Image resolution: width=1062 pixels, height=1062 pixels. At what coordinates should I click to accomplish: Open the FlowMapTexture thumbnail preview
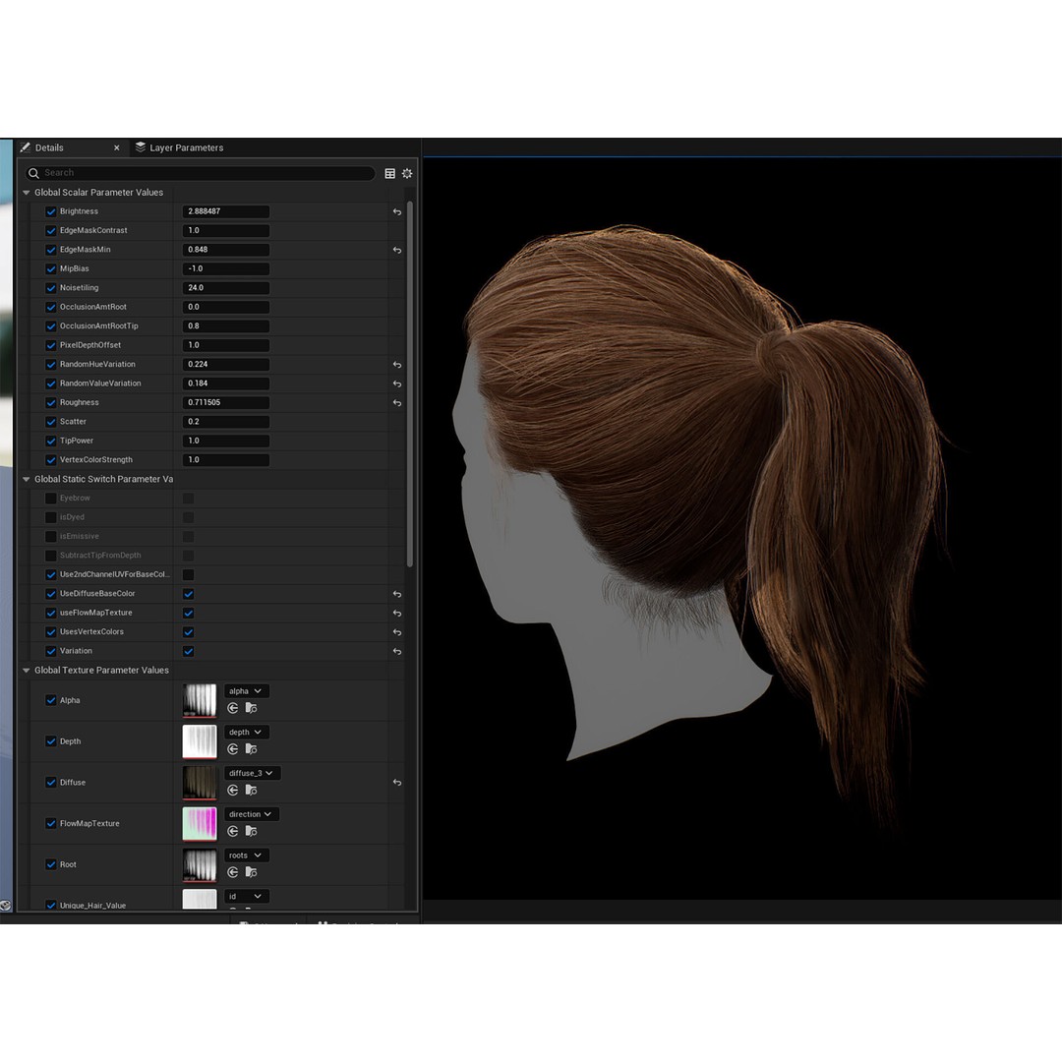[200, 822]
